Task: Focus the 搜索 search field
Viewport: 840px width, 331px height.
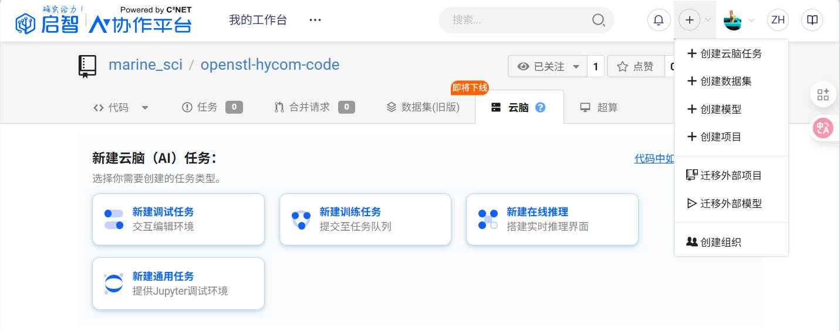Action: (x=517, y=21)
